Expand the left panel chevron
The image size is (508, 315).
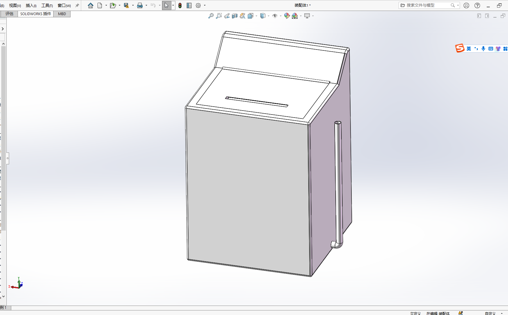tap(3, 29)
